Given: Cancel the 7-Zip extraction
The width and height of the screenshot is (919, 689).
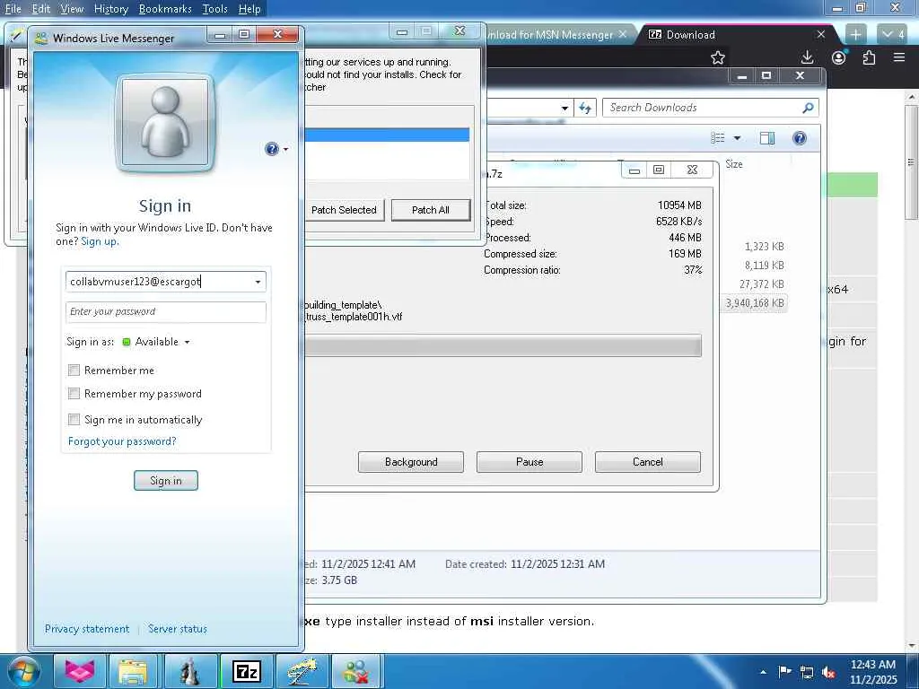Looking at the screenshot, I should pos(648,462).
